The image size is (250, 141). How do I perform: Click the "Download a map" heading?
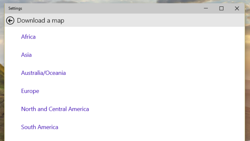(41, 21)
